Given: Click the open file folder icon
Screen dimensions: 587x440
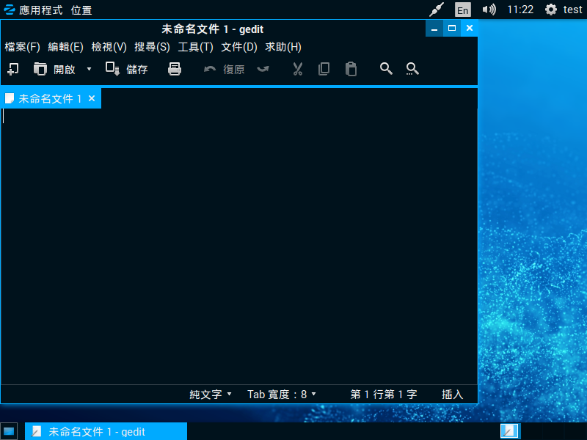Looking at the screenshot, I should click(40, 69).
